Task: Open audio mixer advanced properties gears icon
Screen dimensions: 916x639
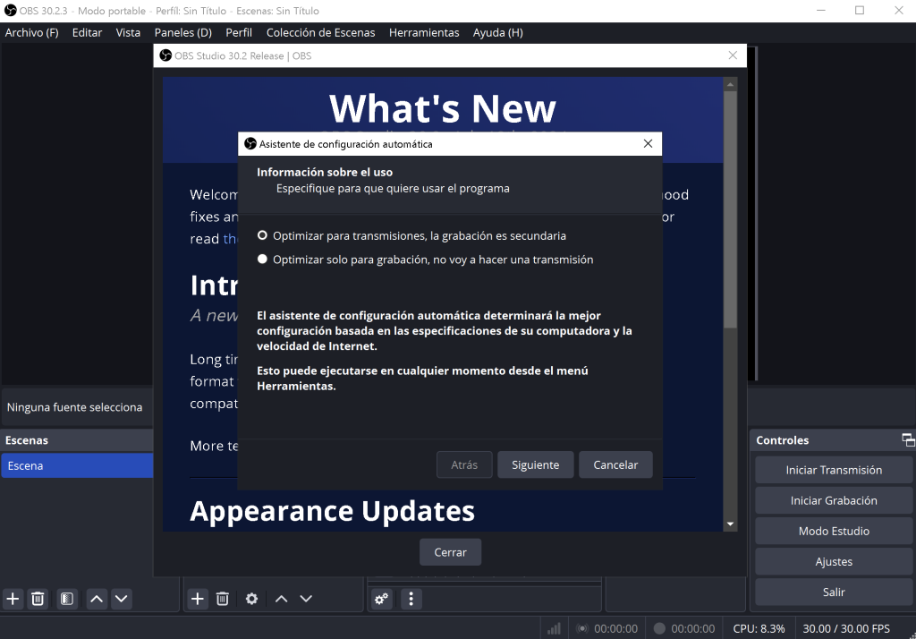Action: [382, 599]
